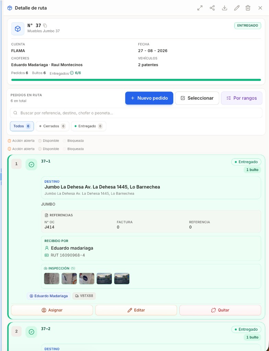
Task: Edit route with pencil icon in header
Action: [x=237, y=8]
